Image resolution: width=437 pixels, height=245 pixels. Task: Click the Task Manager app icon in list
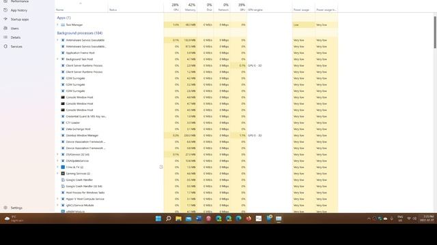pyautogui.click(x=63, y=24)
